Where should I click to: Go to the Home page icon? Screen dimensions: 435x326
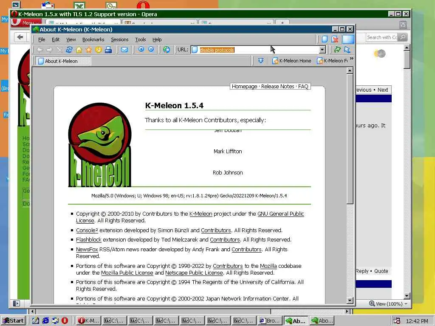click(x=79, y=50)
